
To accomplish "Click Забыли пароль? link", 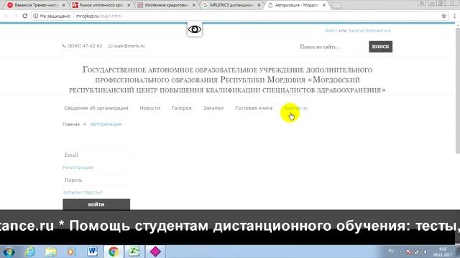I will [x=83, y=192].
